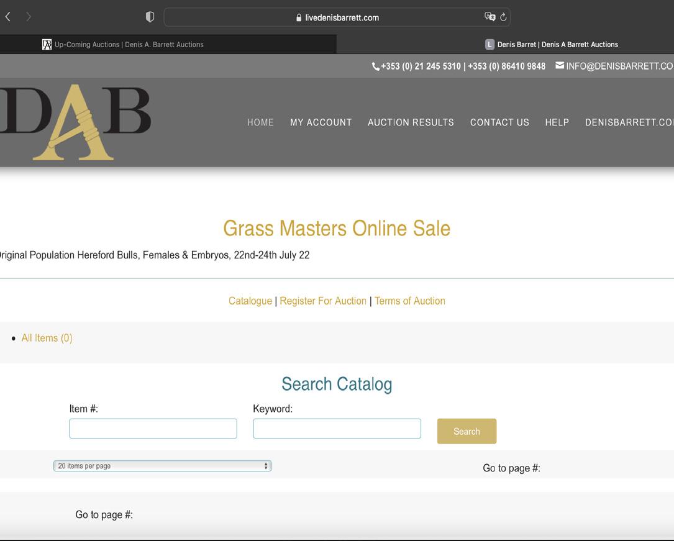
Task: Open the HOME menu item
Action: pos(260,122)
